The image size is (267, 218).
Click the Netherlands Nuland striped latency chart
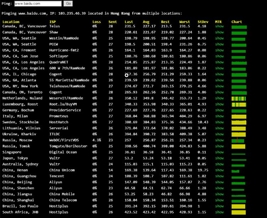239,99
